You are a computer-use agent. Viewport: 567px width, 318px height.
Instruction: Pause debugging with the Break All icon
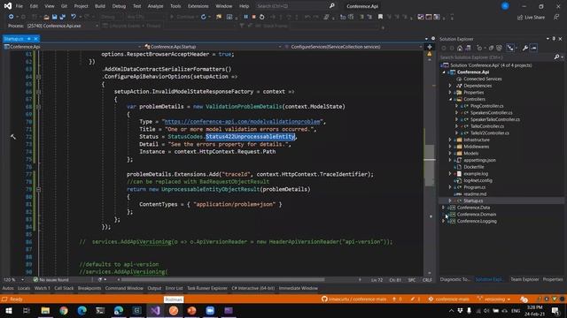(246, 17)
